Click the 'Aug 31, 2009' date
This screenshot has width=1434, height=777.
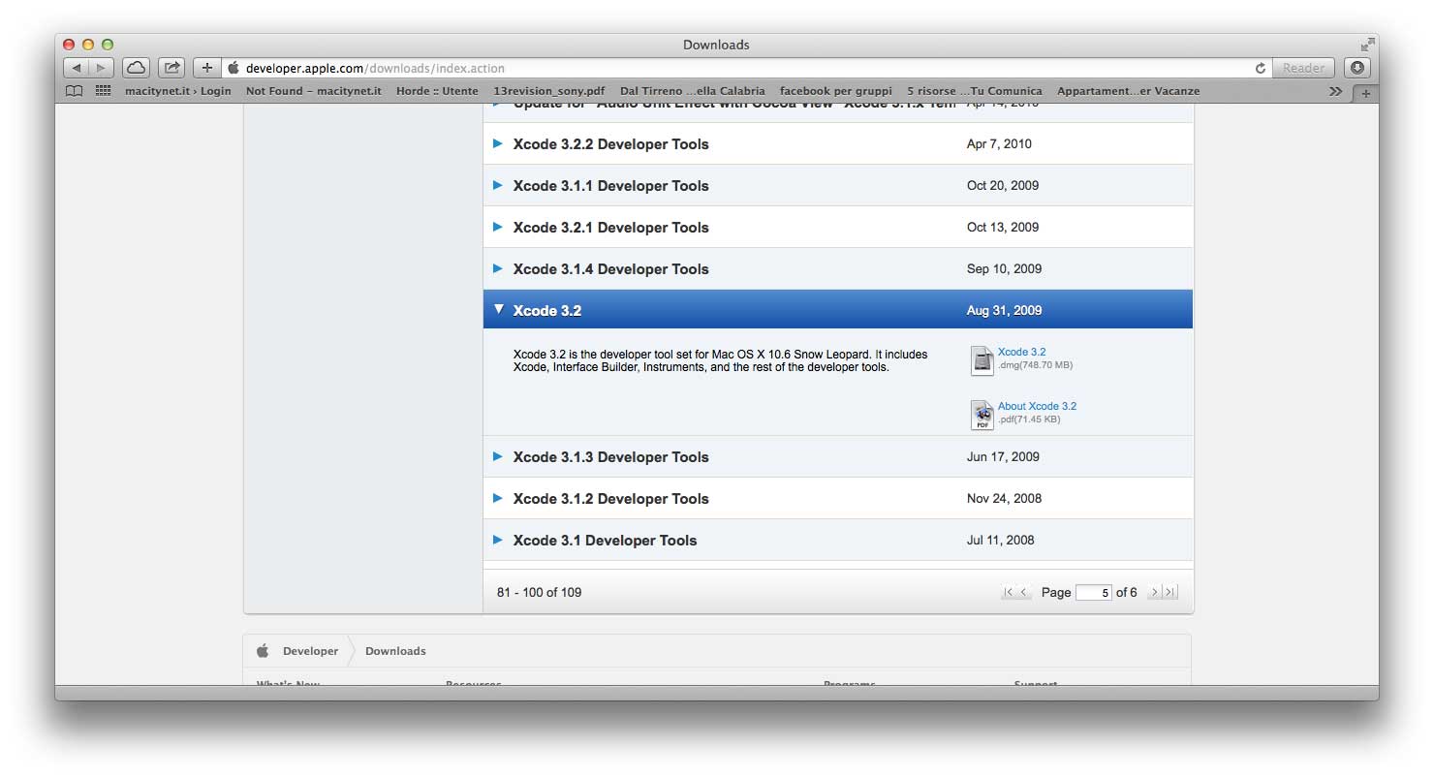1005,311
